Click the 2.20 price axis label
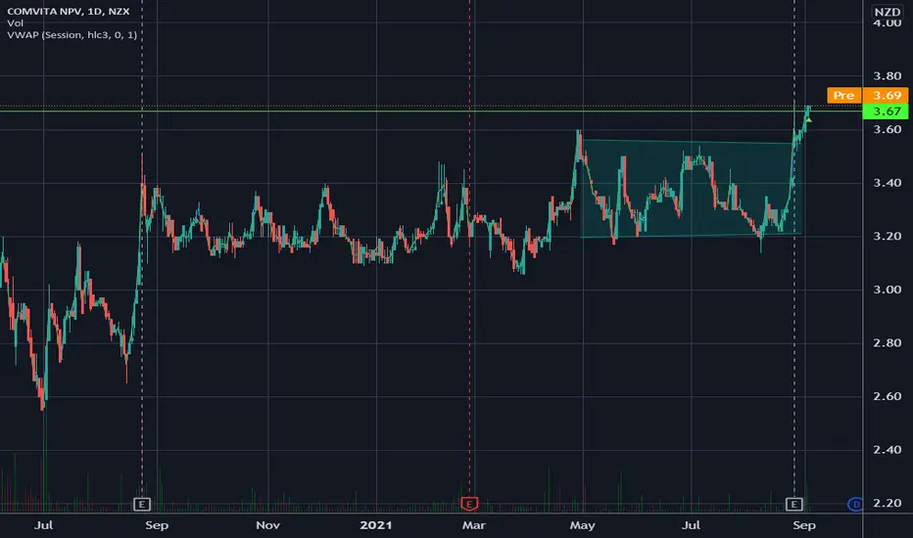Viewport: 913px width, 538px height. [x=887, y=503]
